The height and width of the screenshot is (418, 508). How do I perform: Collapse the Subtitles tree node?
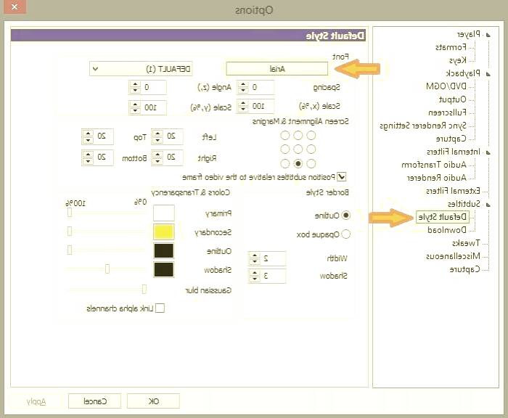coord(488,204)
